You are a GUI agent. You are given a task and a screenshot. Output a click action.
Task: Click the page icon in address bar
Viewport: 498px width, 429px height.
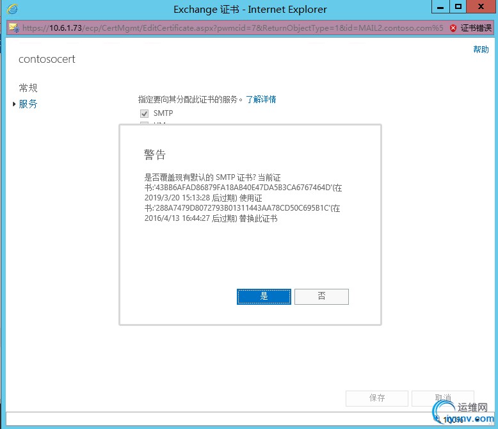(x=14, y=28)
